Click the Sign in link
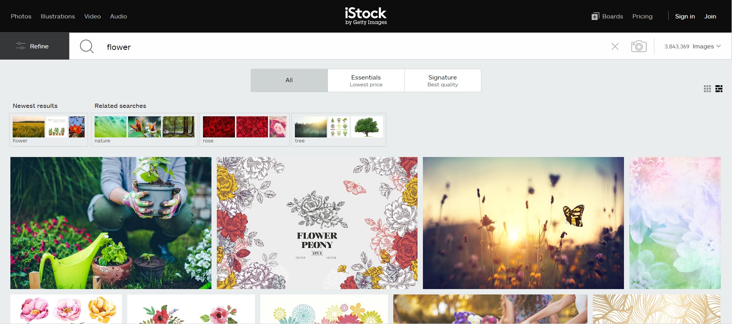The height and width of the screenshot is (324, 732). click(x=685, y=16)
